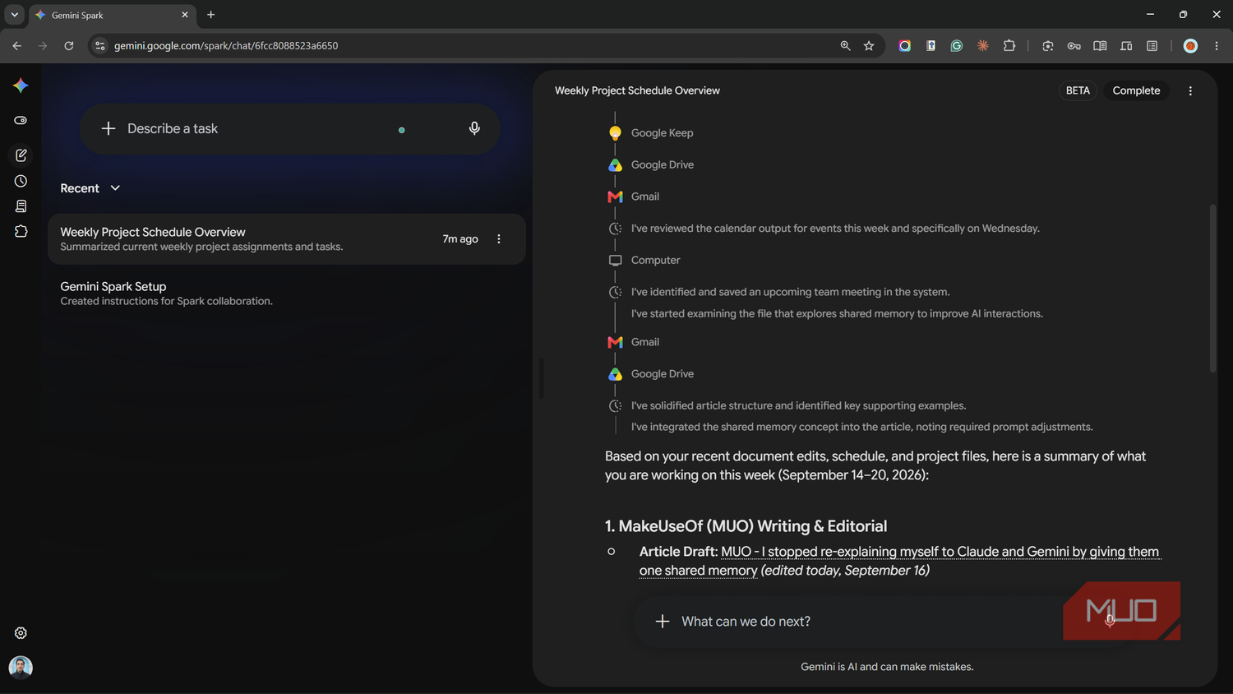The width and height of the screenshot is (1233, 694).
Task: Open the zoom magnifier icon in address bar
Action: click(x=845, y=46)
